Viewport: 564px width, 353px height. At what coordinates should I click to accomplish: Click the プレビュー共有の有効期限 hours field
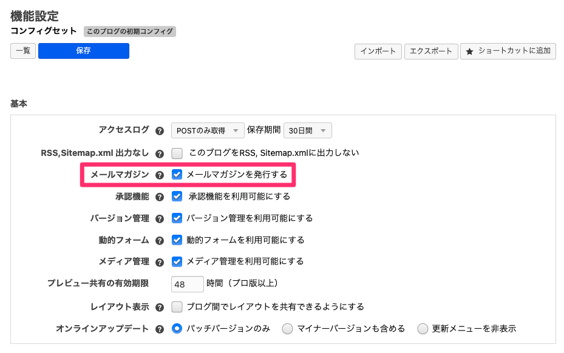point(188,284)
